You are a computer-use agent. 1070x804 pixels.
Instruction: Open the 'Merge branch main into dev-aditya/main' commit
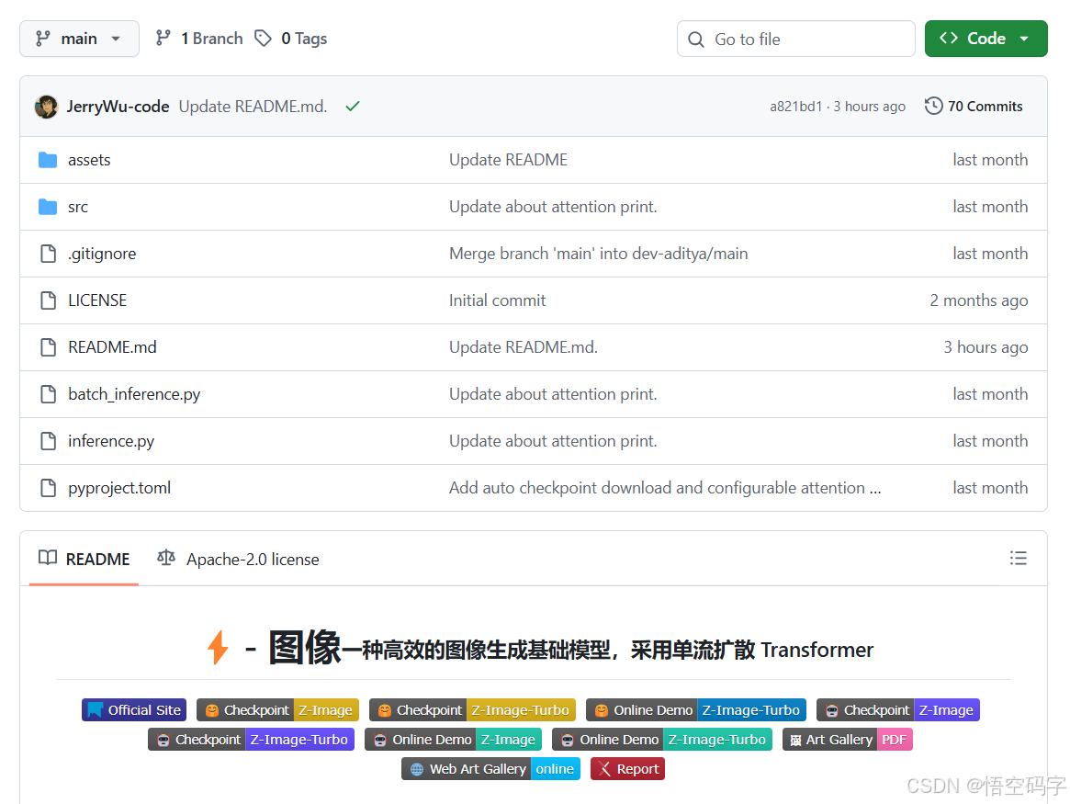(599, 254)
